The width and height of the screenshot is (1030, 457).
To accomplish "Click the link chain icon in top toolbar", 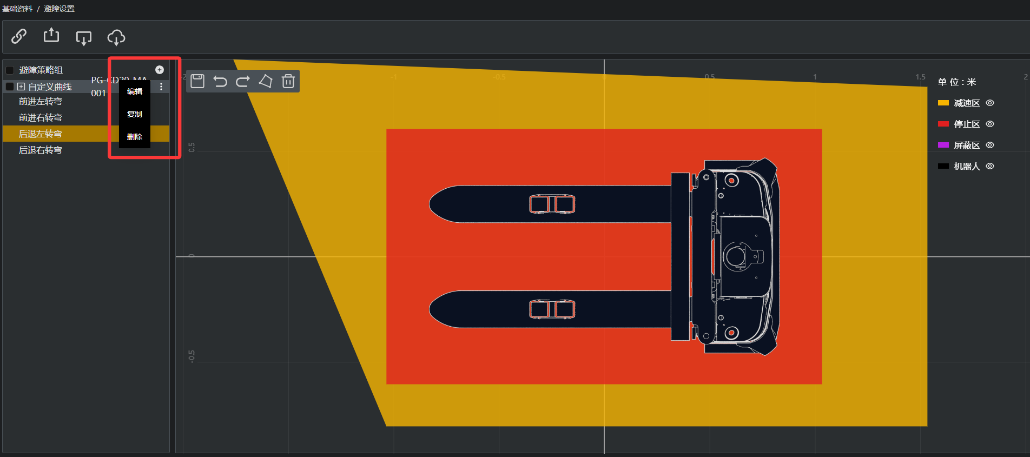I will (19, 36).
